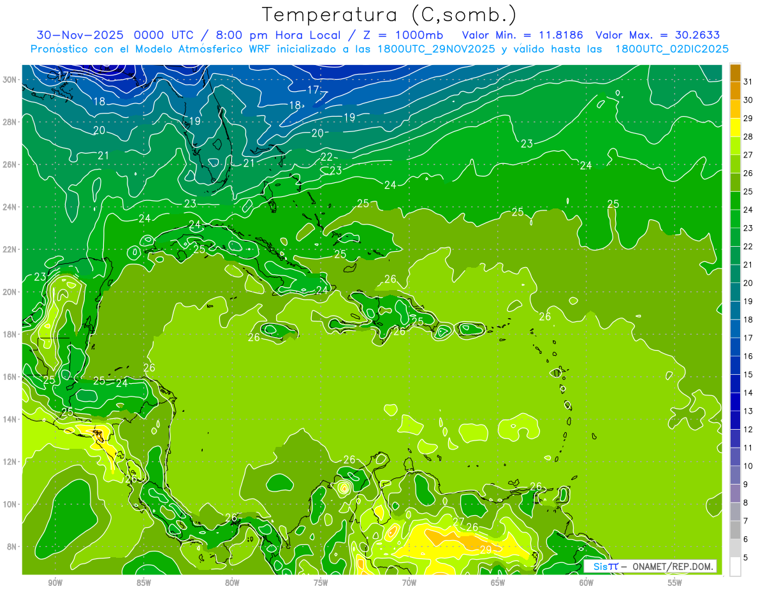765x591 pixels.
Task: Click the "Temperatura (C,somb.)" title
Action: coord(390,15)
